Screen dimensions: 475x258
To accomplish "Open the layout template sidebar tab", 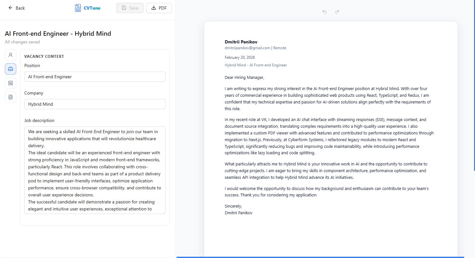I will 11,83.
